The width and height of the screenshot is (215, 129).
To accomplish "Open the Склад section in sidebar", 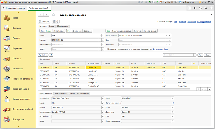I will (7, 18).
